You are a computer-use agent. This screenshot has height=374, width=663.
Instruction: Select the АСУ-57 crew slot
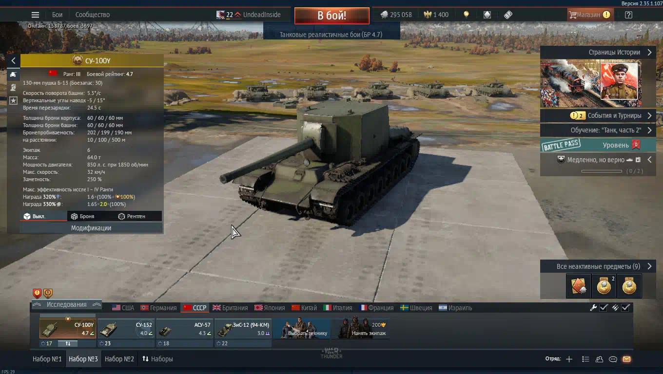click(185, 328)
